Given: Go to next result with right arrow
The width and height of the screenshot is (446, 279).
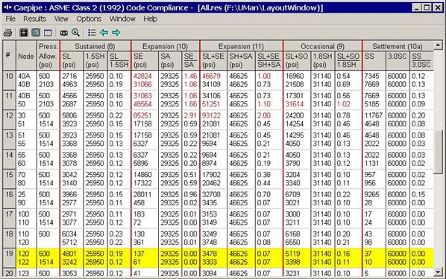Looking at the screenshot, I should coord(116,33).
